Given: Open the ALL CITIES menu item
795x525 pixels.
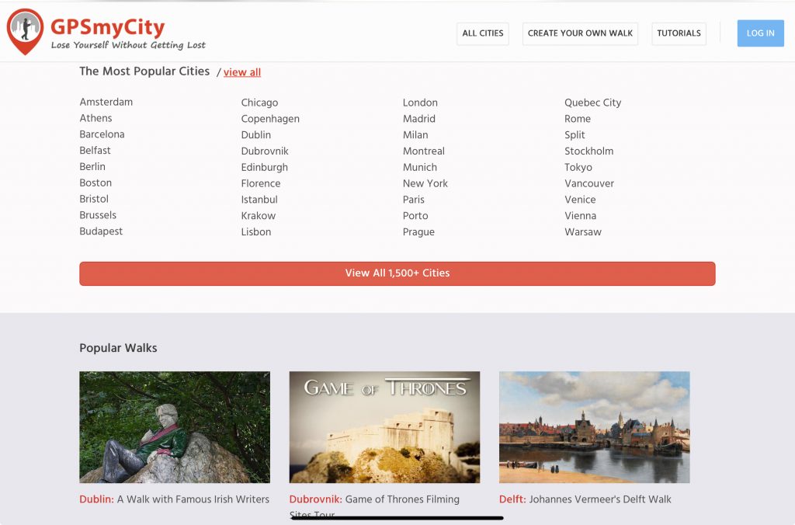Looking at the screenshot, I should click(x=482, y=33).
